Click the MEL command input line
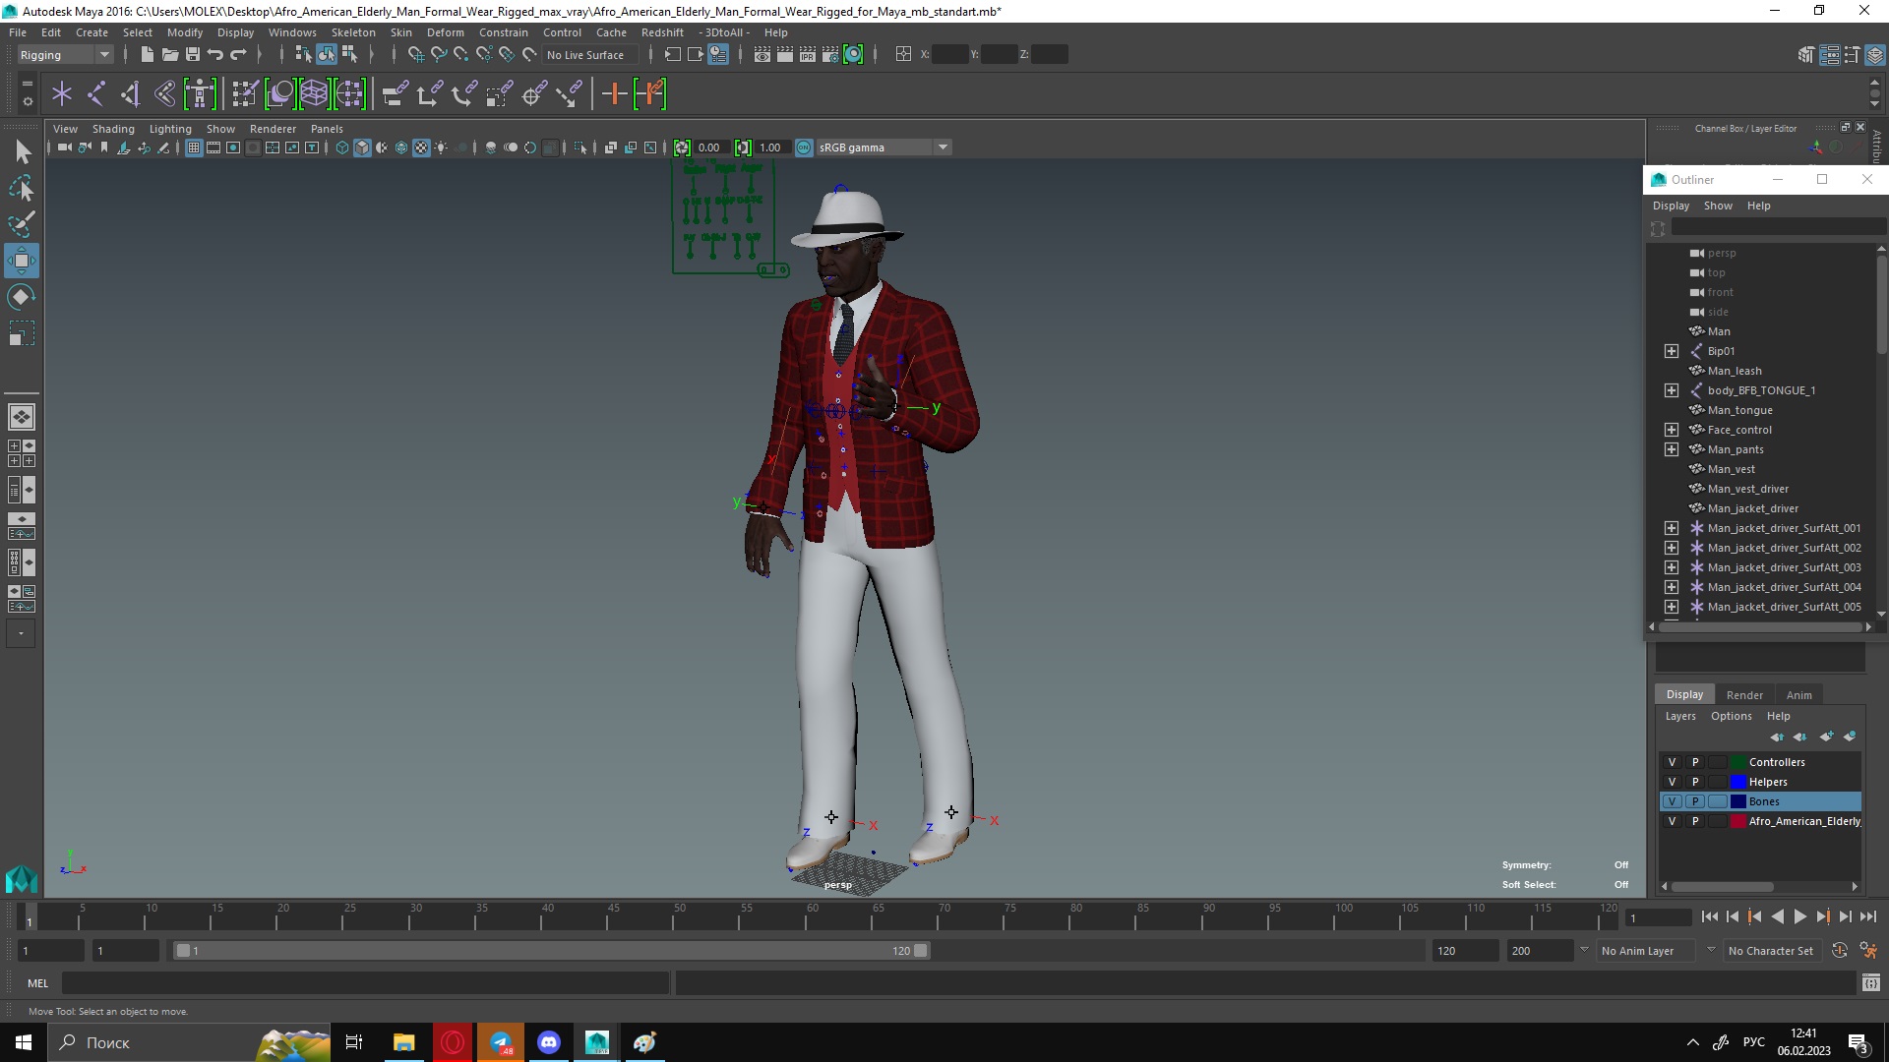Image resolution: width=1889 pixels, height=1062 pixels. (x=365, y=983)
